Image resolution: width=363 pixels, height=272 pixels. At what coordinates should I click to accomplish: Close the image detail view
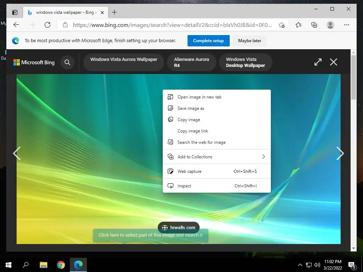point(333,62)
